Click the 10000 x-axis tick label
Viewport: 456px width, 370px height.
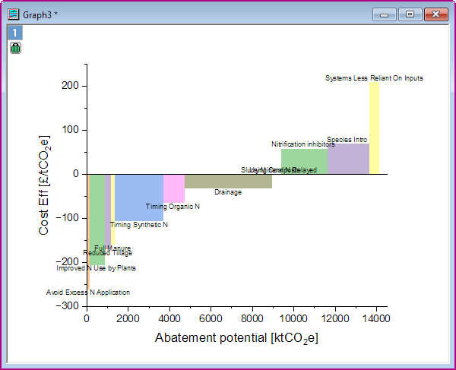click(293, 318)
